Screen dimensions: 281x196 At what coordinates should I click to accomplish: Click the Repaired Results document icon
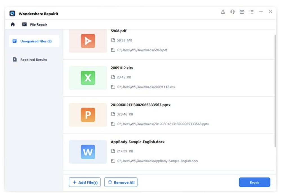15,60
